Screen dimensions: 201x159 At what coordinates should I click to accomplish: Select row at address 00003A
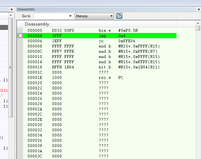[100, 151]
